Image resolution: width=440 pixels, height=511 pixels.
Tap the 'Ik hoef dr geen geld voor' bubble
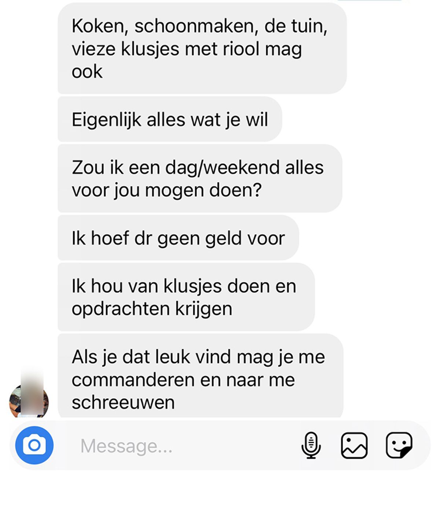coord(178,238)
